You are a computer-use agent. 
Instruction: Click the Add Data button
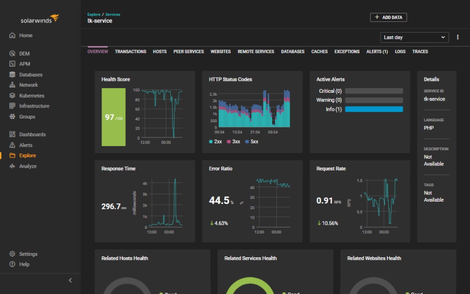388,17
